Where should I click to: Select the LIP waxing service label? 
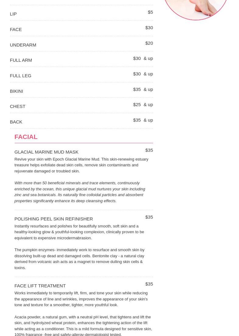tap(13, 14)
